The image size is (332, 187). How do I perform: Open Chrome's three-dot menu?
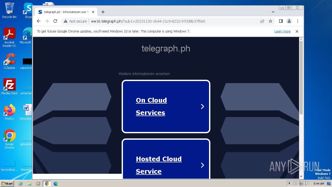(x=298, y=21)
